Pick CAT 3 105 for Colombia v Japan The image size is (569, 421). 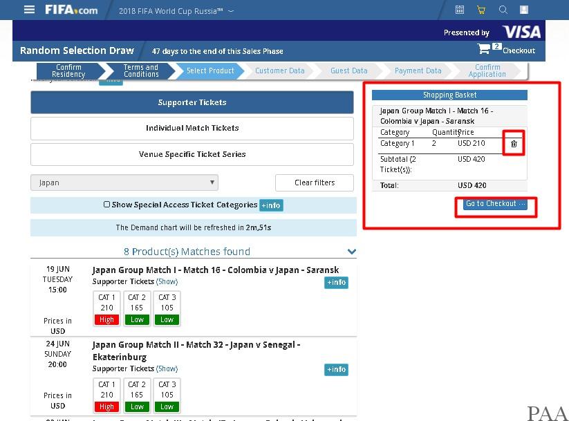pyautogui.click(x=167, y=308)
